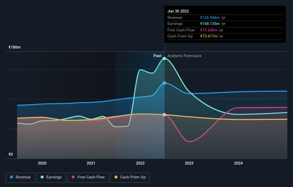Click the €126.944m revenue value
The height and width of the screenshot is (187, 293).
[210, 17]
